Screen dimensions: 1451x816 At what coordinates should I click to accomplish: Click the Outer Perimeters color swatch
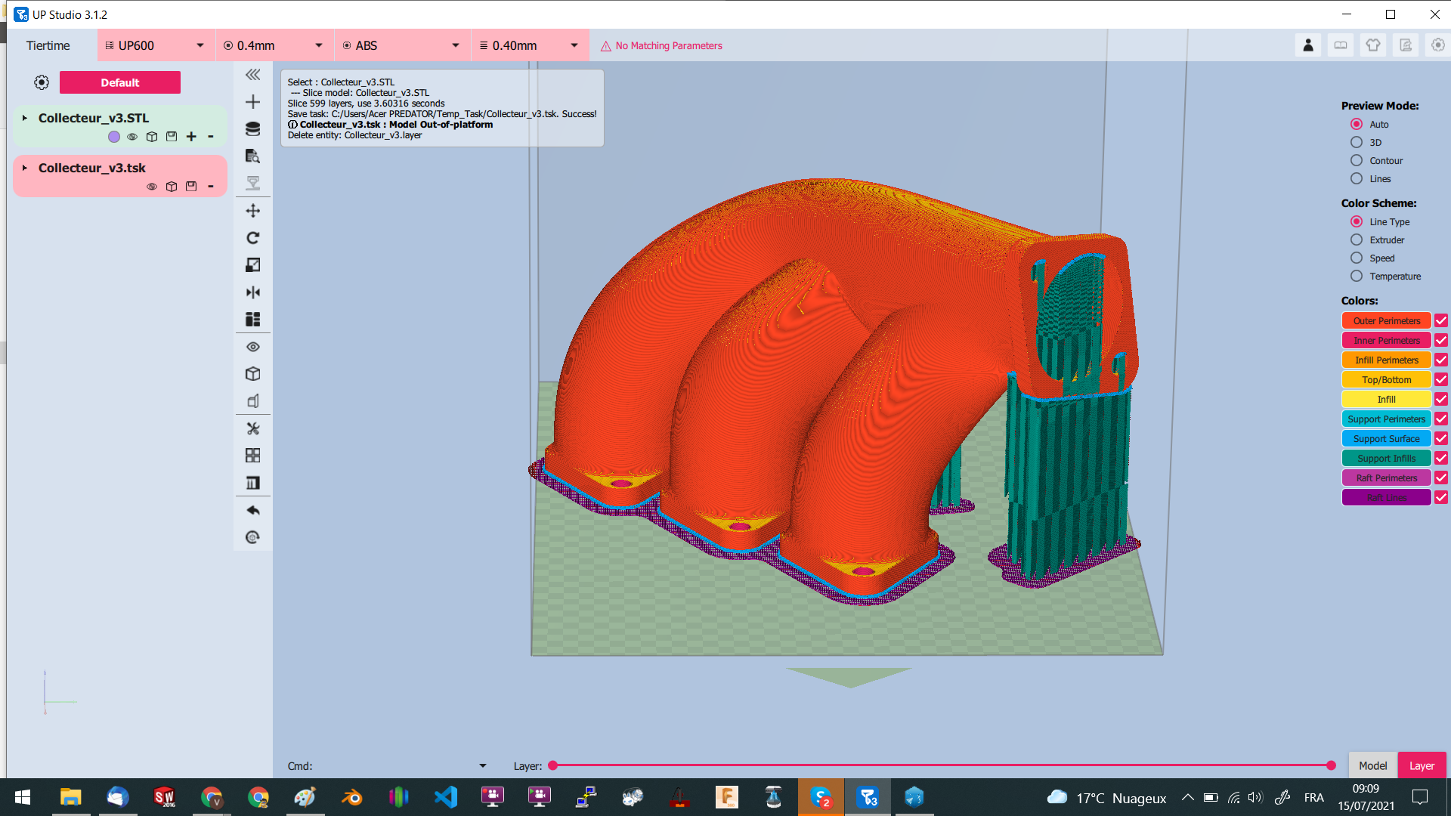pos(1386,320)
